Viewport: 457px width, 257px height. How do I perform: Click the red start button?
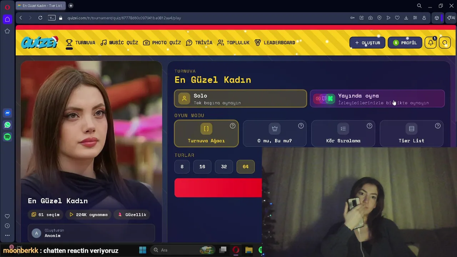[218, 188]
